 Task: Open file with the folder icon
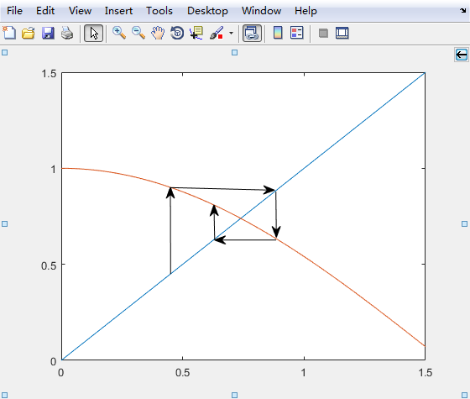(29, 33)
